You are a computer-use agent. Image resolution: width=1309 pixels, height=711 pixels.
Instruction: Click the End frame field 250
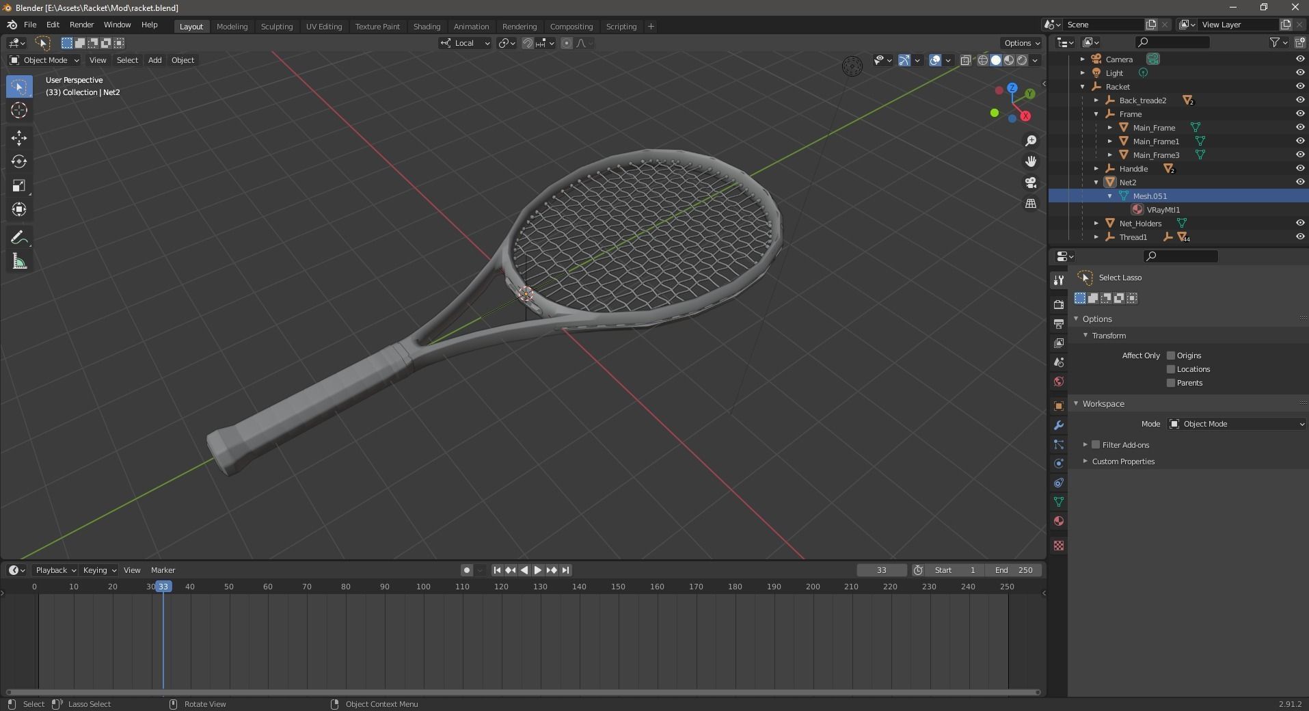pos(1014,570)
